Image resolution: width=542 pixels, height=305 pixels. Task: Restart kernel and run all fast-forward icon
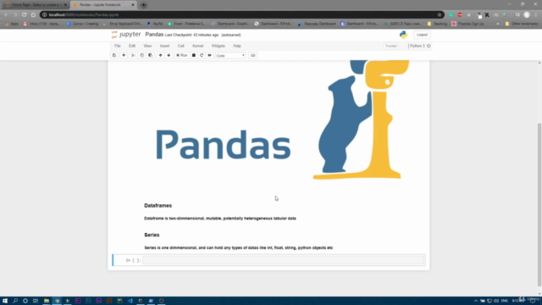pyautogui.click(x=209, y=55)
